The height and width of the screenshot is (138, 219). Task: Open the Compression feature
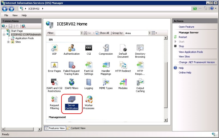(106, 50)
